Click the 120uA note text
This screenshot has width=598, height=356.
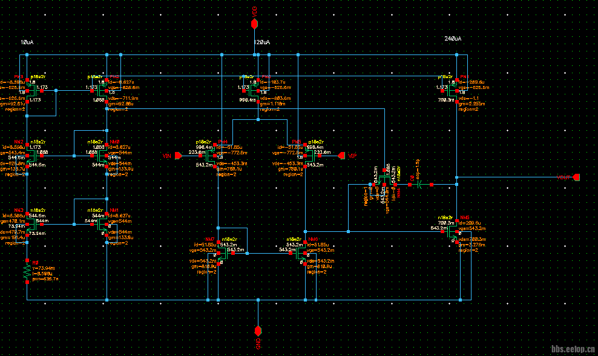(x=262, y=42)
